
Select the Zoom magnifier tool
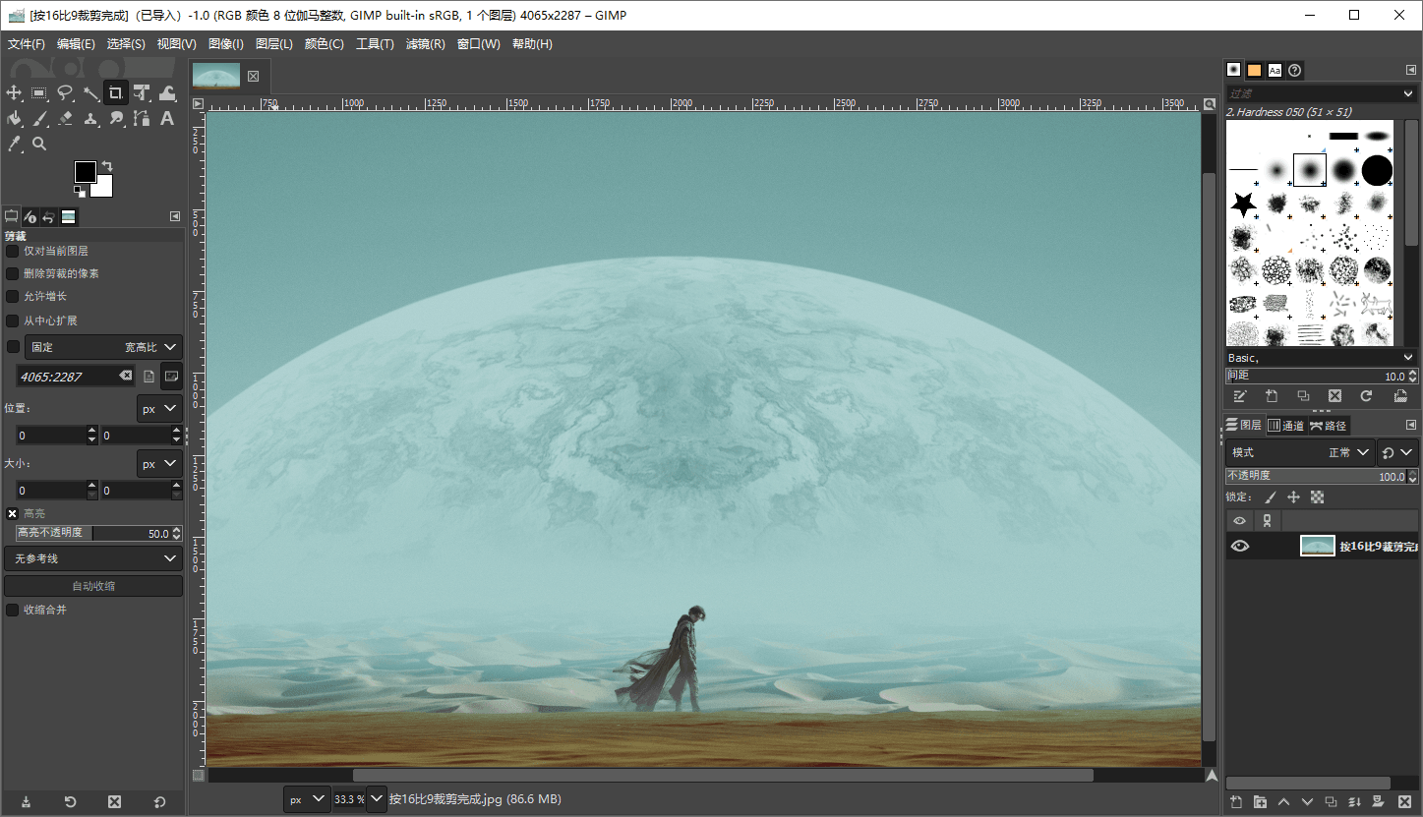coord(39,145)
